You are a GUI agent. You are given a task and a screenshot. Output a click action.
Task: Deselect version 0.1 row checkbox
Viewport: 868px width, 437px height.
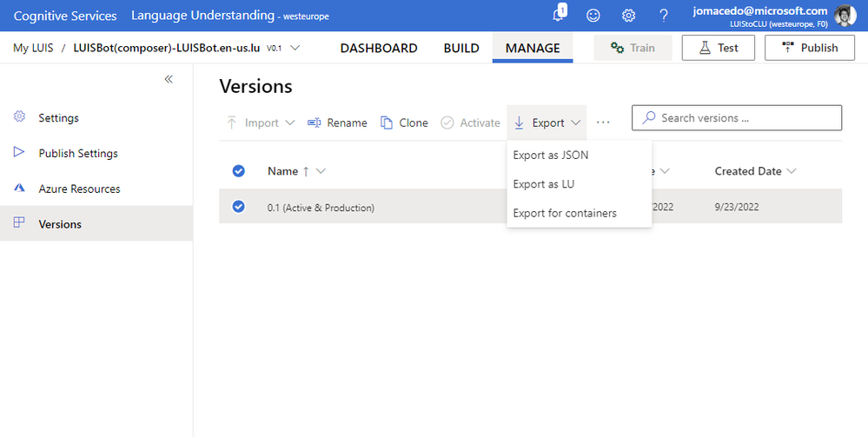click(239, 207)
